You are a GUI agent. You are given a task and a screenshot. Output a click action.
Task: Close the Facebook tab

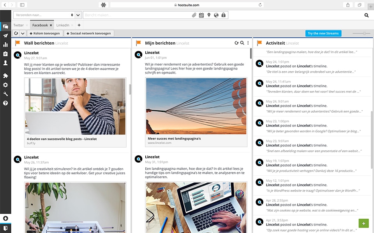coord(51,25)
